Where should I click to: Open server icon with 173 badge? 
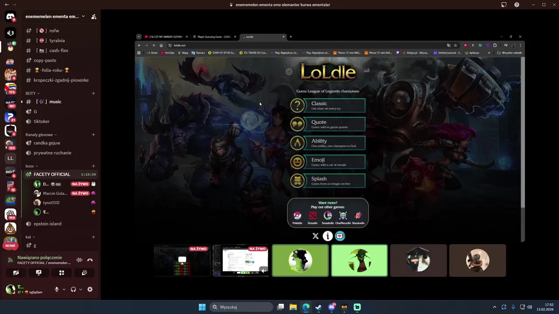(x=10, y=89)
